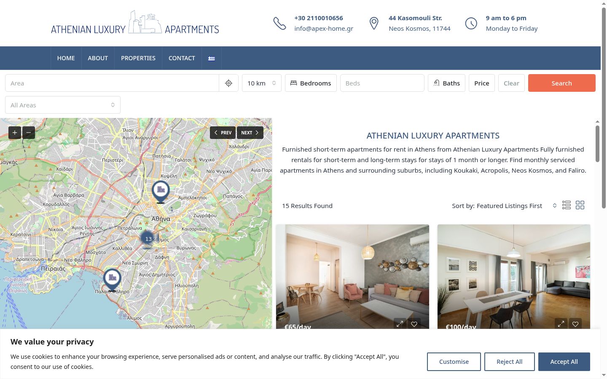Viewport: 607px width, 379px height.
Task: Switch to grid view layout icon
Action: click(x=580, y=205)
